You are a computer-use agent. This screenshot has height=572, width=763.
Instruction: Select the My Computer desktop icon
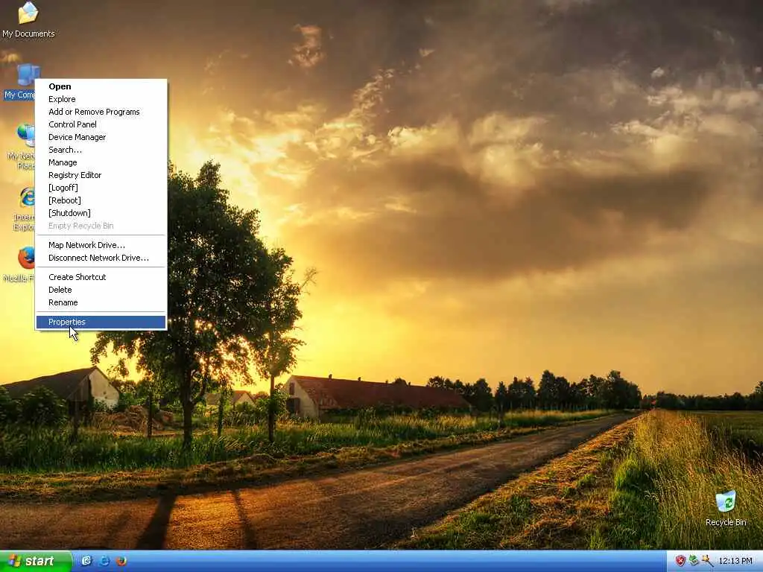pyautogui.click(x=19, y=82)
